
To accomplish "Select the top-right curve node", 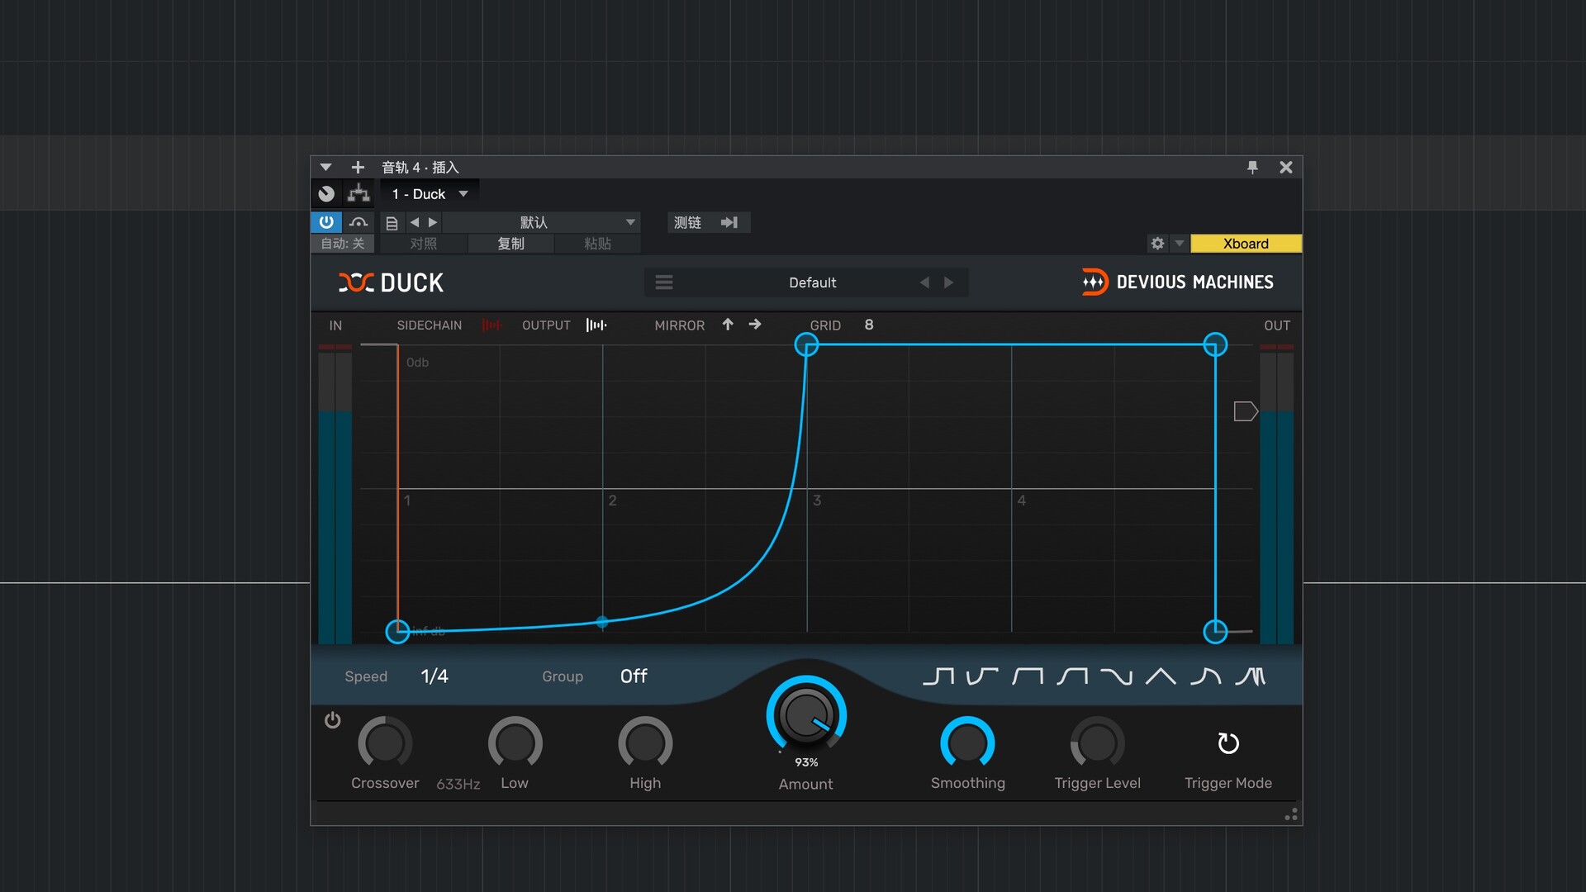I will point(1215,344).
